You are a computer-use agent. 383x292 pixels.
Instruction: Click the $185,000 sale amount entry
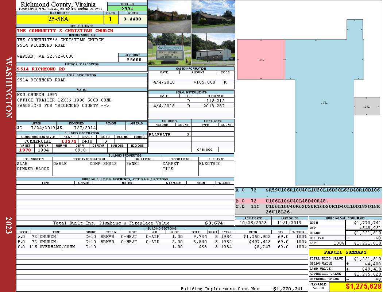tap(204, 82)
